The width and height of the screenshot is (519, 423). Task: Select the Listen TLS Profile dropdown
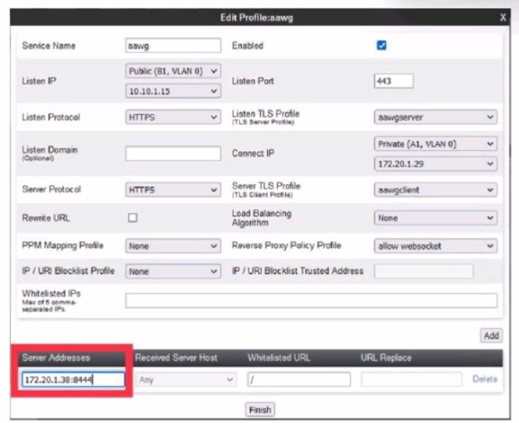point(436,118)
